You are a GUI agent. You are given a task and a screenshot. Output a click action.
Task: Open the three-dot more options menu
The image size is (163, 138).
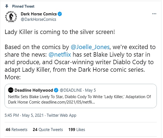click(154, 13)
